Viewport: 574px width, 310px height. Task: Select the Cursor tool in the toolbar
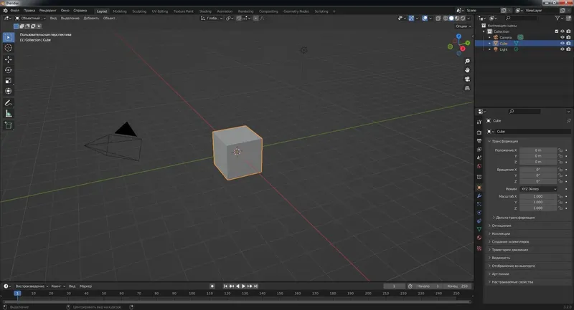click(9, 48)
